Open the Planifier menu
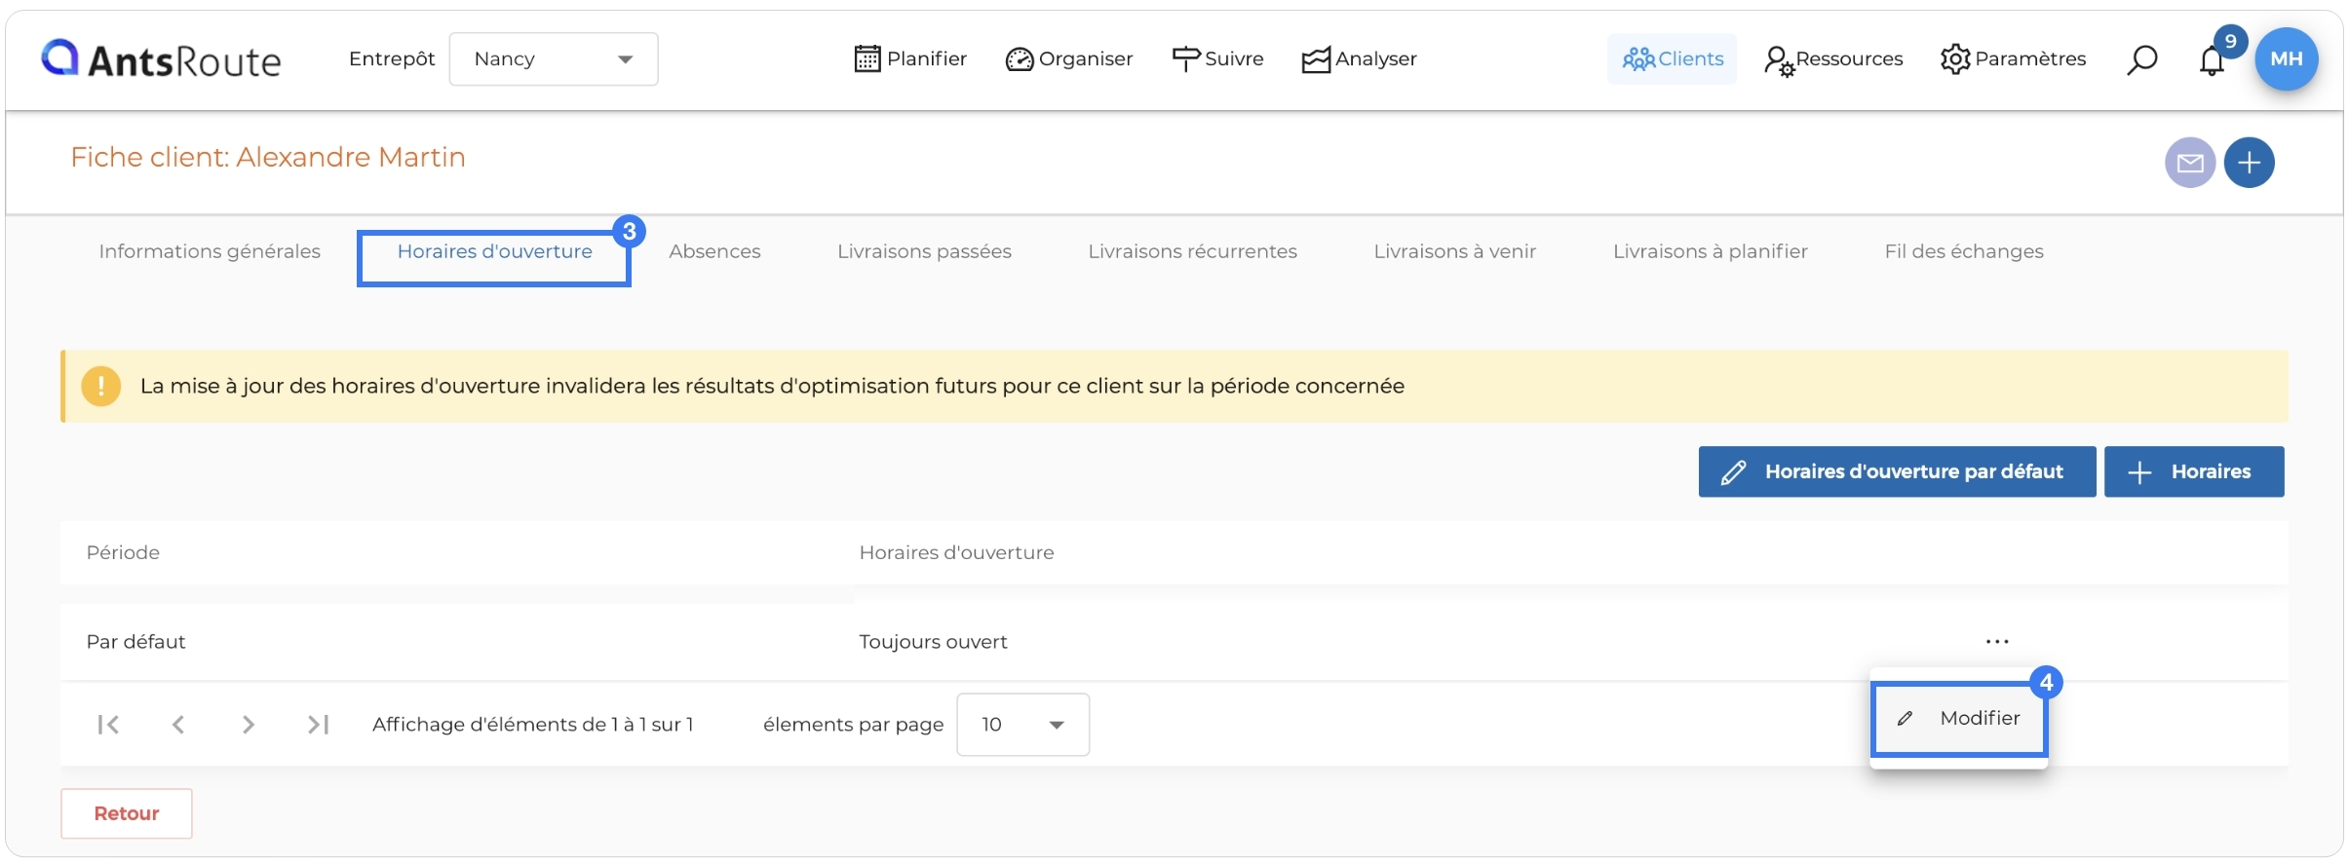Viewport: 2349px width, 864px height. (910, 59)
